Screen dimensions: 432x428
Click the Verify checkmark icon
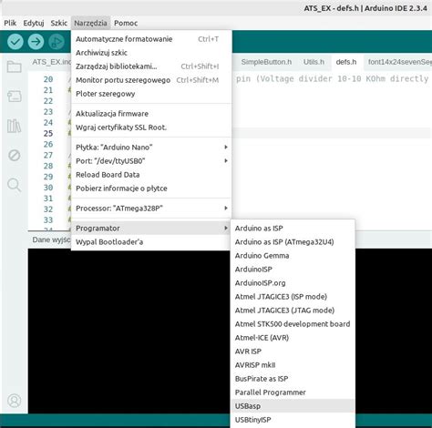coord(15,42)
